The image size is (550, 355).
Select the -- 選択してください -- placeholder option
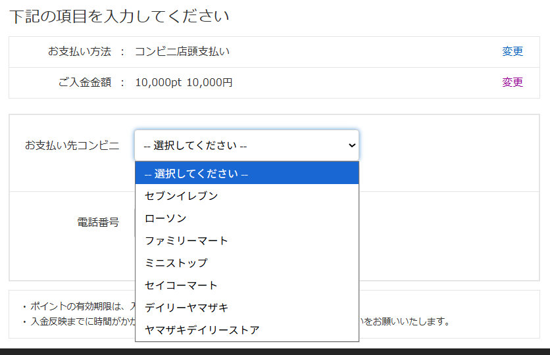point(247,173)
